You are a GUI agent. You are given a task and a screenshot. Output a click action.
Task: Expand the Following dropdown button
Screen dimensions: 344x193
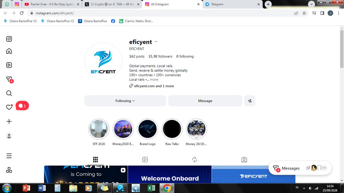click(x=125, y=101)
